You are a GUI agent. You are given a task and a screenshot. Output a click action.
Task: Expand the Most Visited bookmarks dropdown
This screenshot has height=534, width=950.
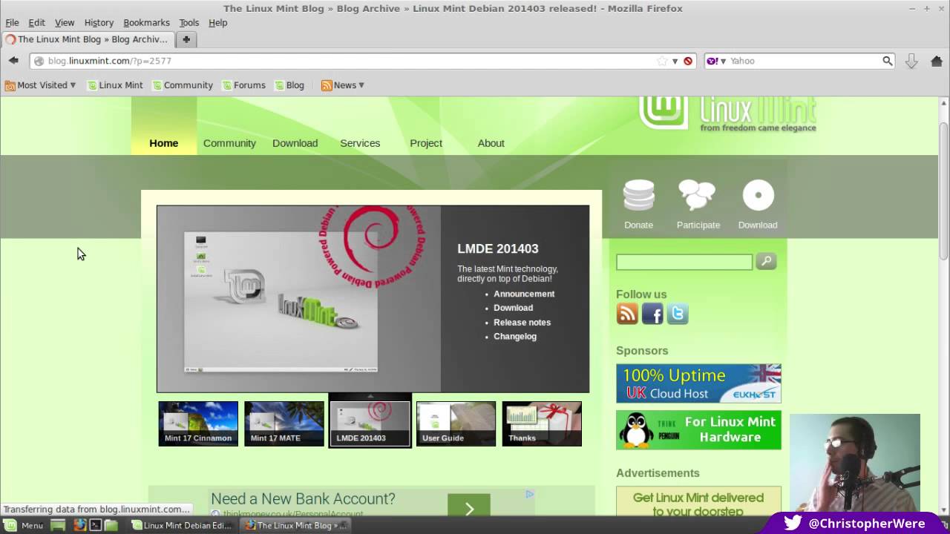coord(40,85)
